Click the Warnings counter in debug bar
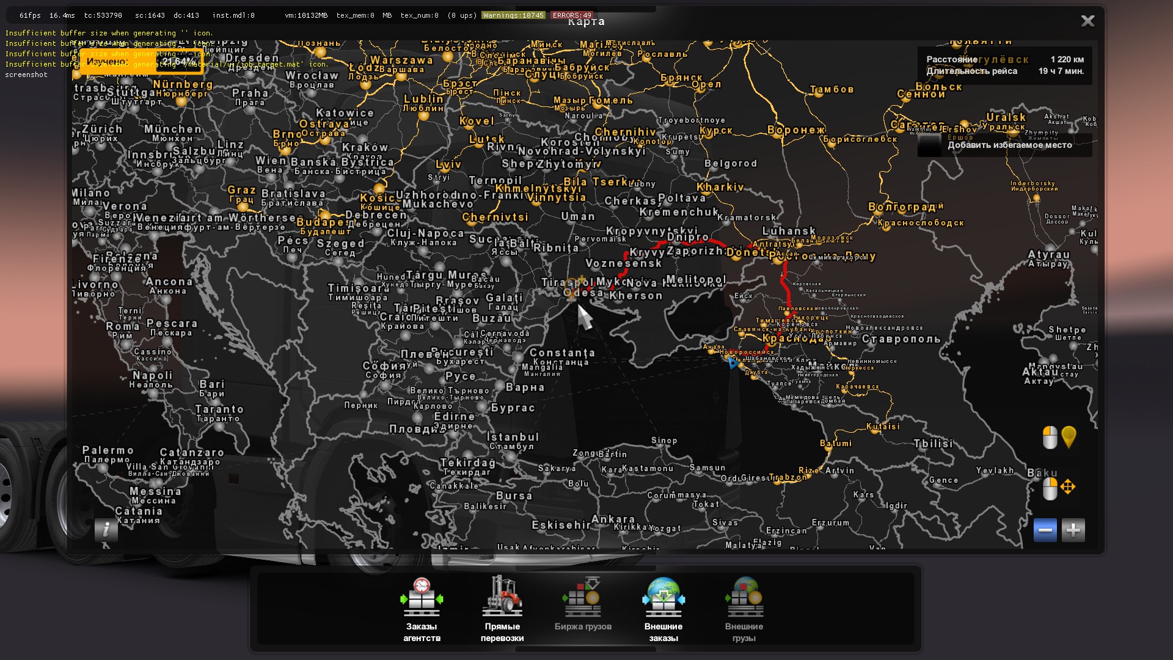 pyautogui.click(x=513, y=15)
